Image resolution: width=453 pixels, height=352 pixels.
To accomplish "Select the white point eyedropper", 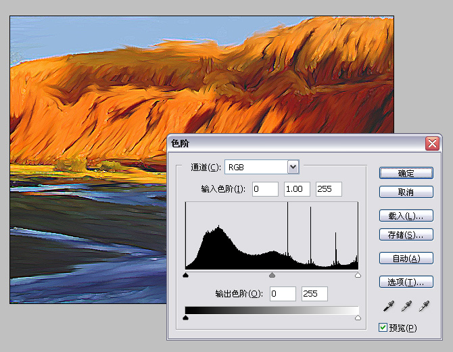I will point(424,306).
